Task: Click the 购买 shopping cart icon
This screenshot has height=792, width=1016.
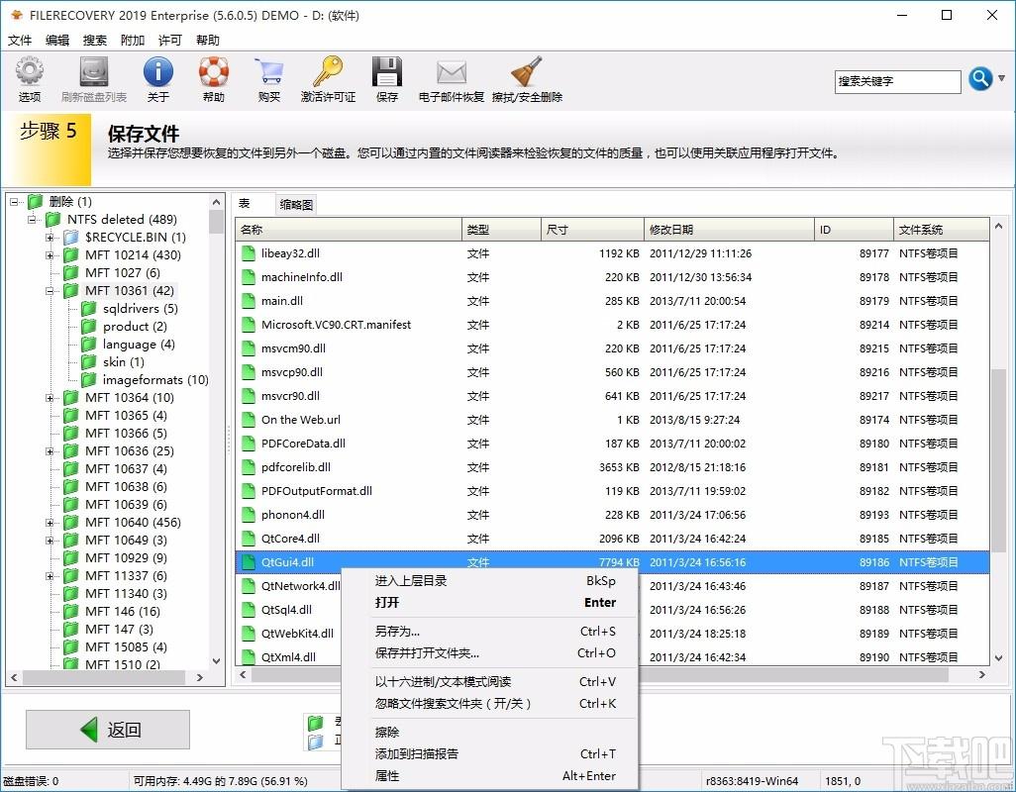Action: pos(268,73)
